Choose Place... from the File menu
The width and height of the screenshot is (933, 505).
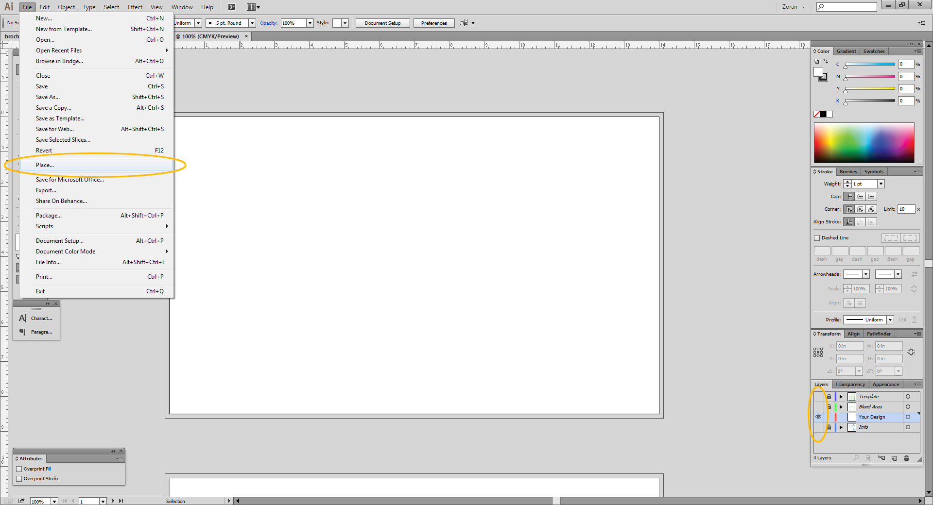96,165
